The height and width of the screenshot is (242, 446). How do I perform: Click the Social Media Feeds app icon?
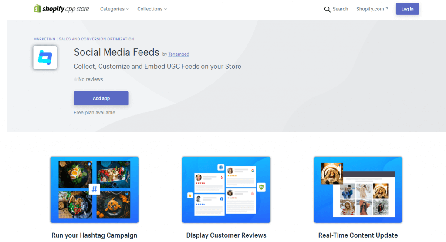point(45,57)
